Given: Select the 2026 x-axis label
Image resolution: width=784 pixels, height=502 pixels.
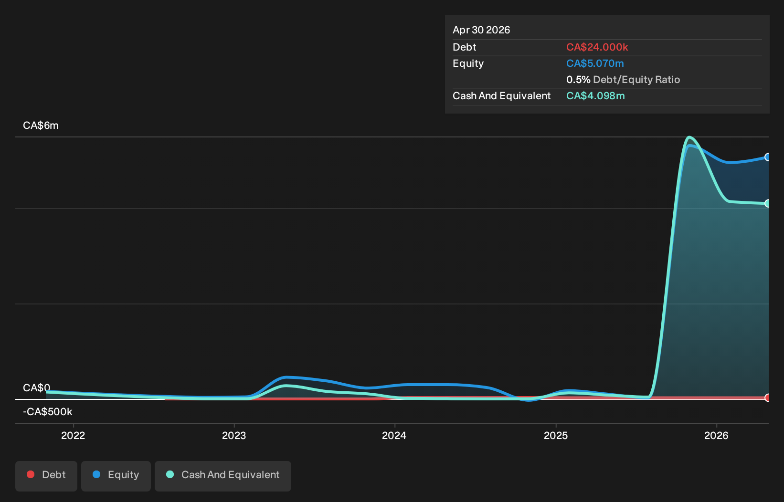Looking at the screenshot, I should [x=716, y=435].
